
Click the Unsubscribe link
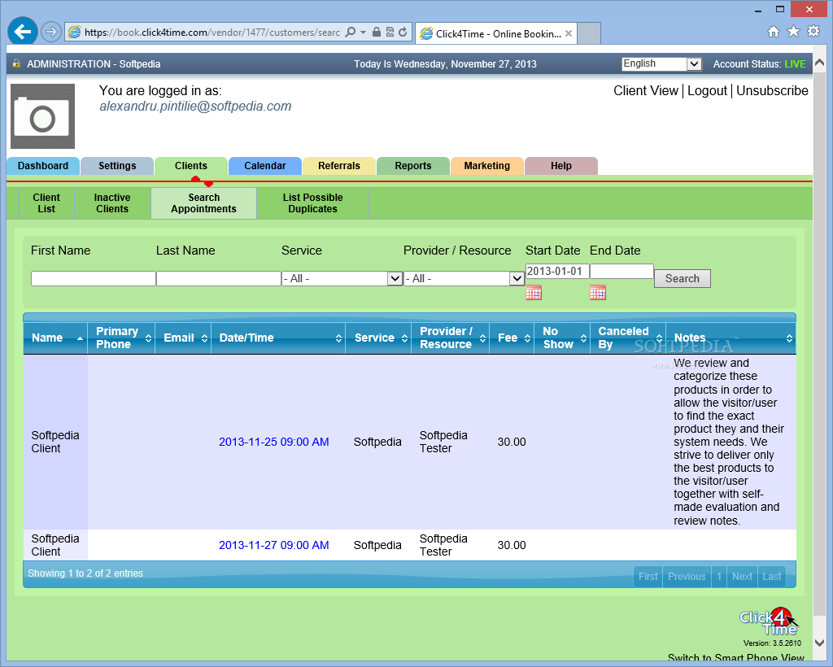pos(773,91)
